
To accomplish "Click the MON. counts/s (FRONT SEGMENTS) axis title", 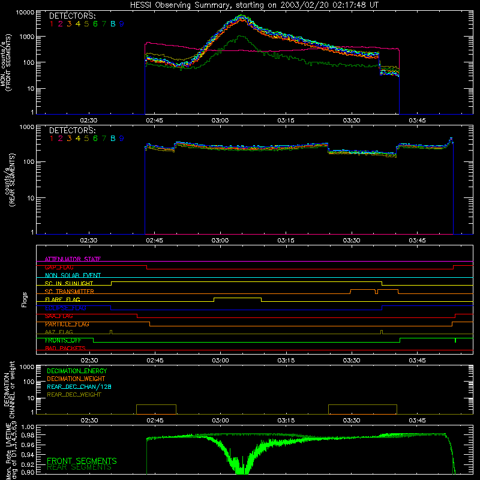I will (x=5, y=62).
